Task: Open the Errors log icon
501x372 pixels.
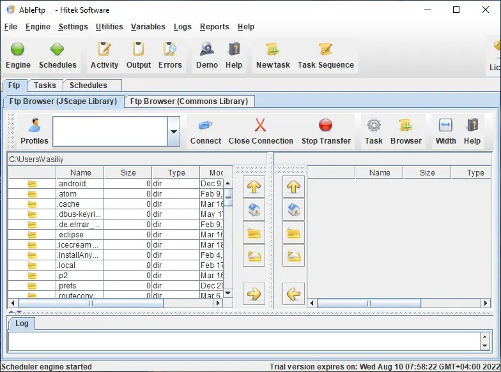Action: (x=170, y=50)
